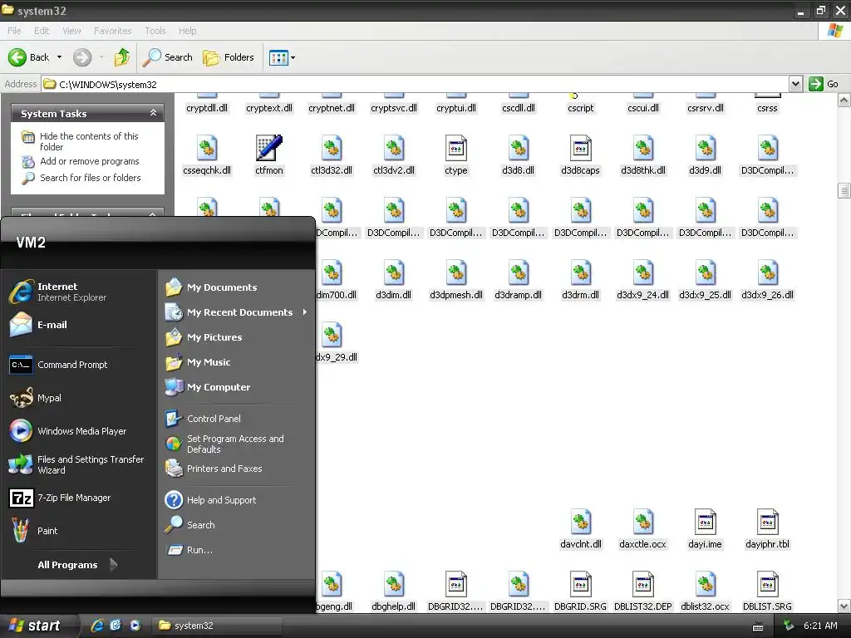Click Search for files or folders link

pos(81,178)
